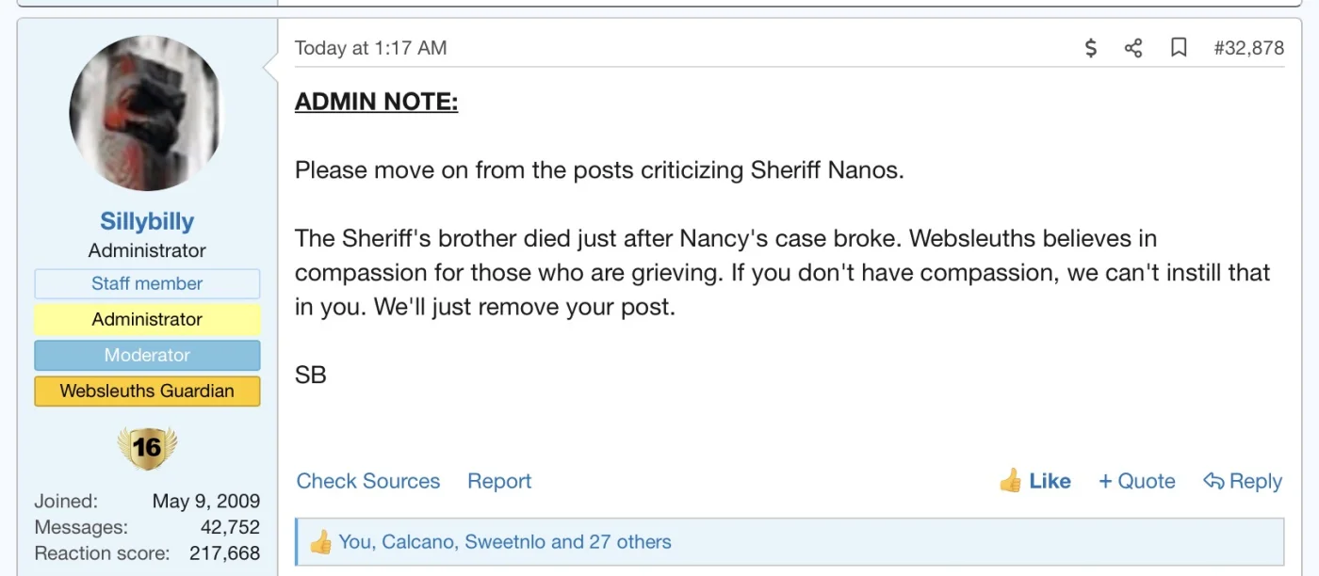Report this admin note post
1319x576 pixels.
pos(499,481)
